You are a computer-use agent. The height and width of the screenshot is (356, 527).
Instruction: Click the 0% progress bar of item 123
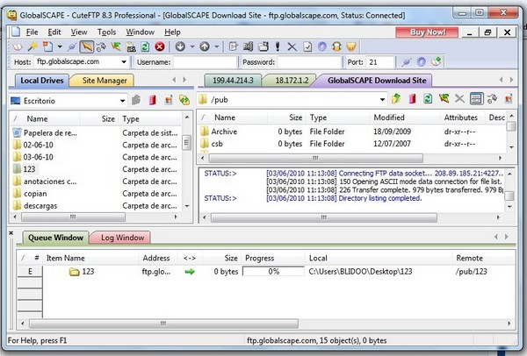click(x=273, y=272)
